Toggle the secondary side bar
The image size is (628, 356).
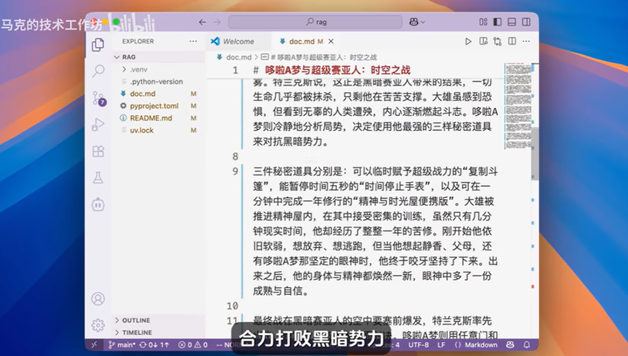(x=526, y=22)
